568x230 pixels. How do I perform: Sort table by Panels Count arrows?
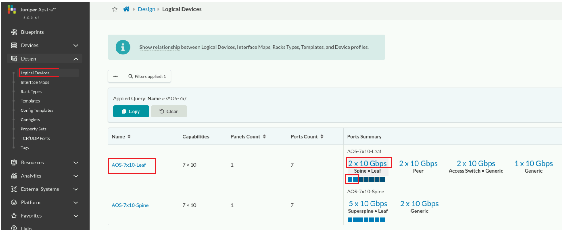tap(264, 136)
